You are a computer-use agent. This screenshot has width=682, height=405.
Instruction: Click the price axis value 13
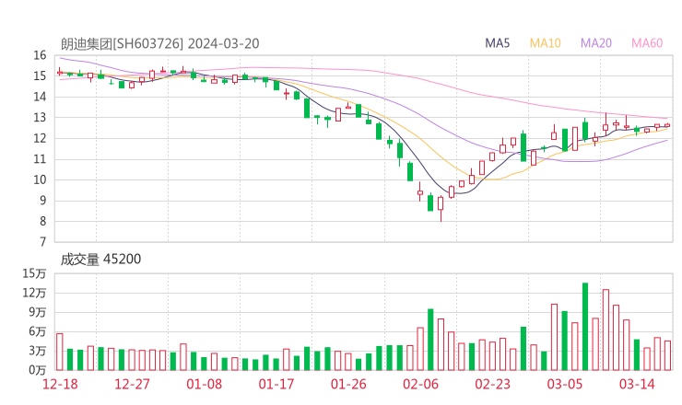pos(40,117)
